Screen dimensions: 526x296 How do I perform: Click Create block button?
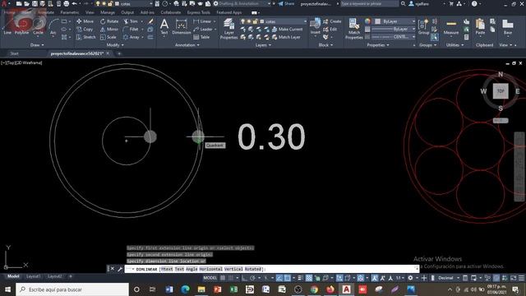[x=332, y=21]
